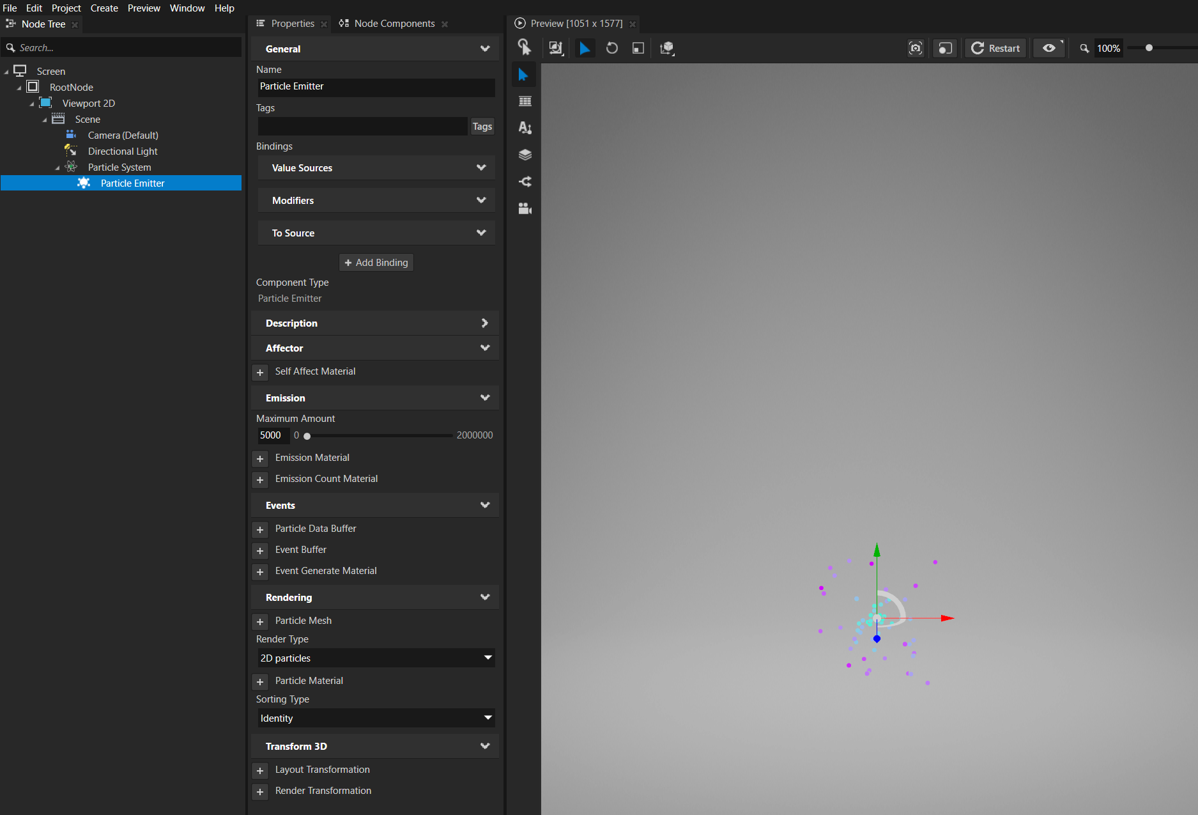Click the Add Binding button

tap(376, 263)
